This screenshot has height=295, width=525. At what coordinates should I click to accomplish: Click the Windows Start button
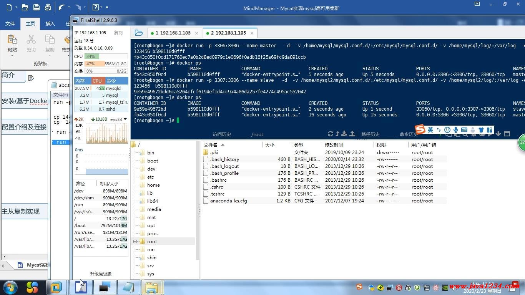pos(10,287)
